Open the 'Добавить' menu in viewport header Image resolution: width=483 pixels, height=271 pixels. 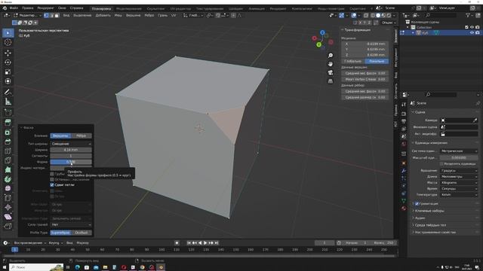(103, 15)
